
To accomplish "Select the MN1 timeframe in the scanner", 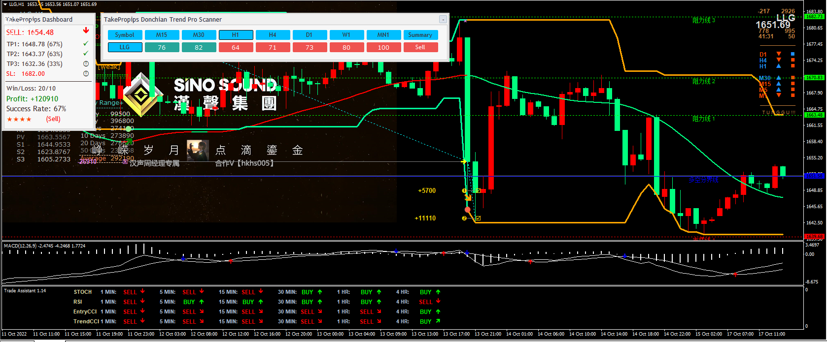I will tap(383, 35).
